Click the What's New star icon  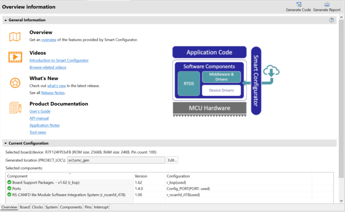(x=15, y=83)
